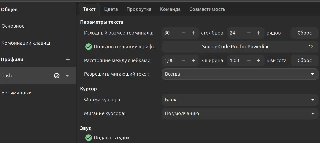
Task: Decrease terminal rows with minus button
Action: [249, 33]
